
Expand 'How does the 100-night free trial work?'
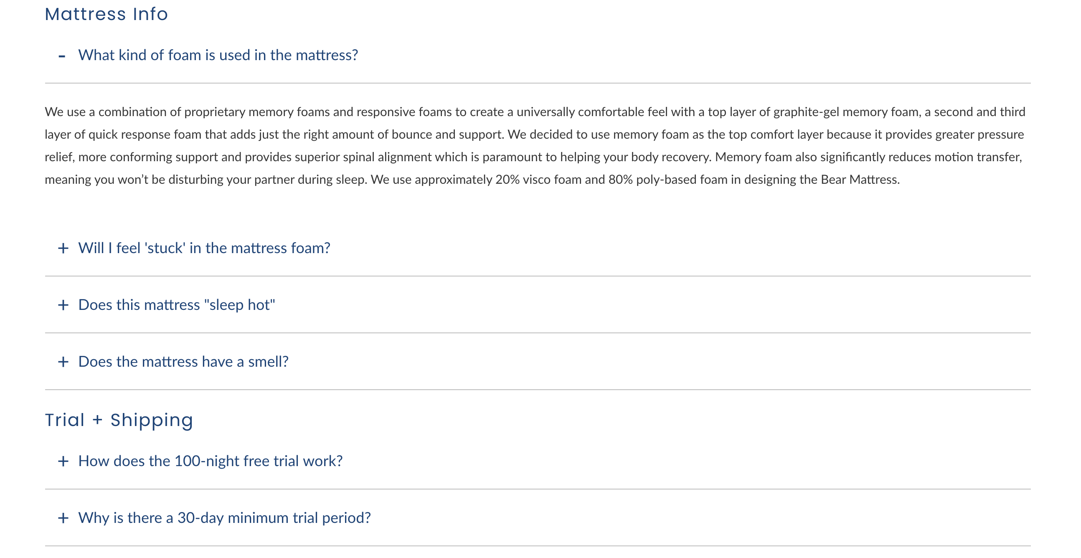[210, 461]
